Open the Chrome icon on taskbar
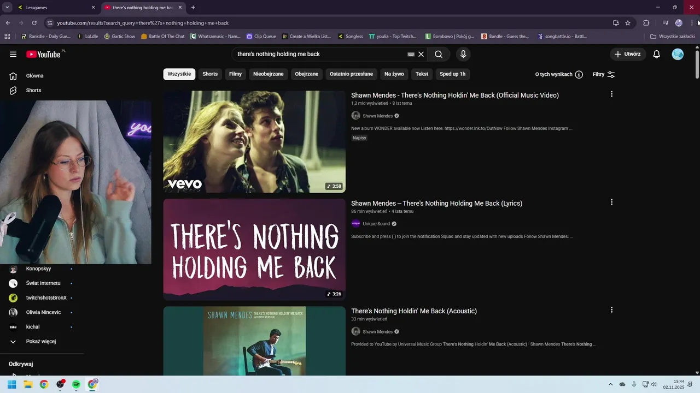 [x=44, y=384]
